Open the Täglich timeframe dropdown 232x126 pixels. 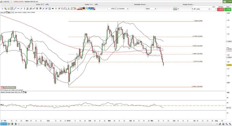tap(151, 9)
